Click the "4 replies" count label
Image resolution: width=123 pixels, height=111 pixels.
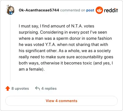pos(49,88)
